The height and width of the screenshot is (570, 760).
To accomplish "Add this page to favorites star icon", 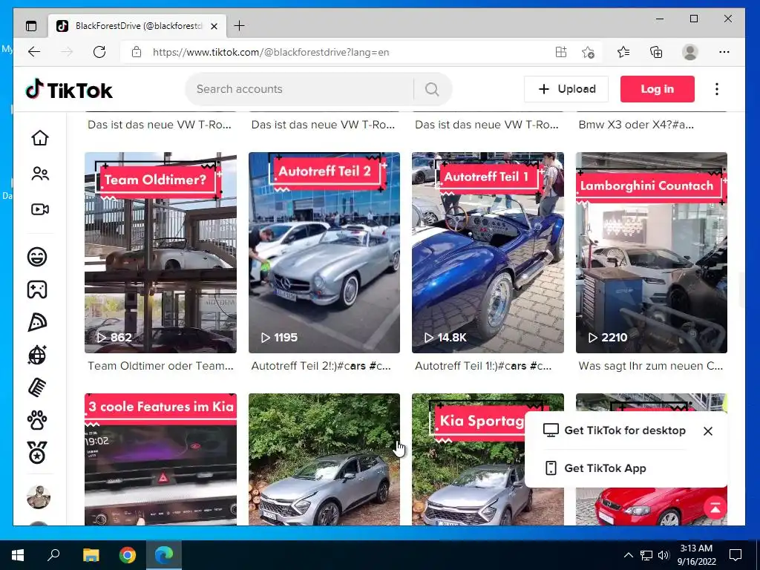I will pyautogui.click(x=588, y=52).
